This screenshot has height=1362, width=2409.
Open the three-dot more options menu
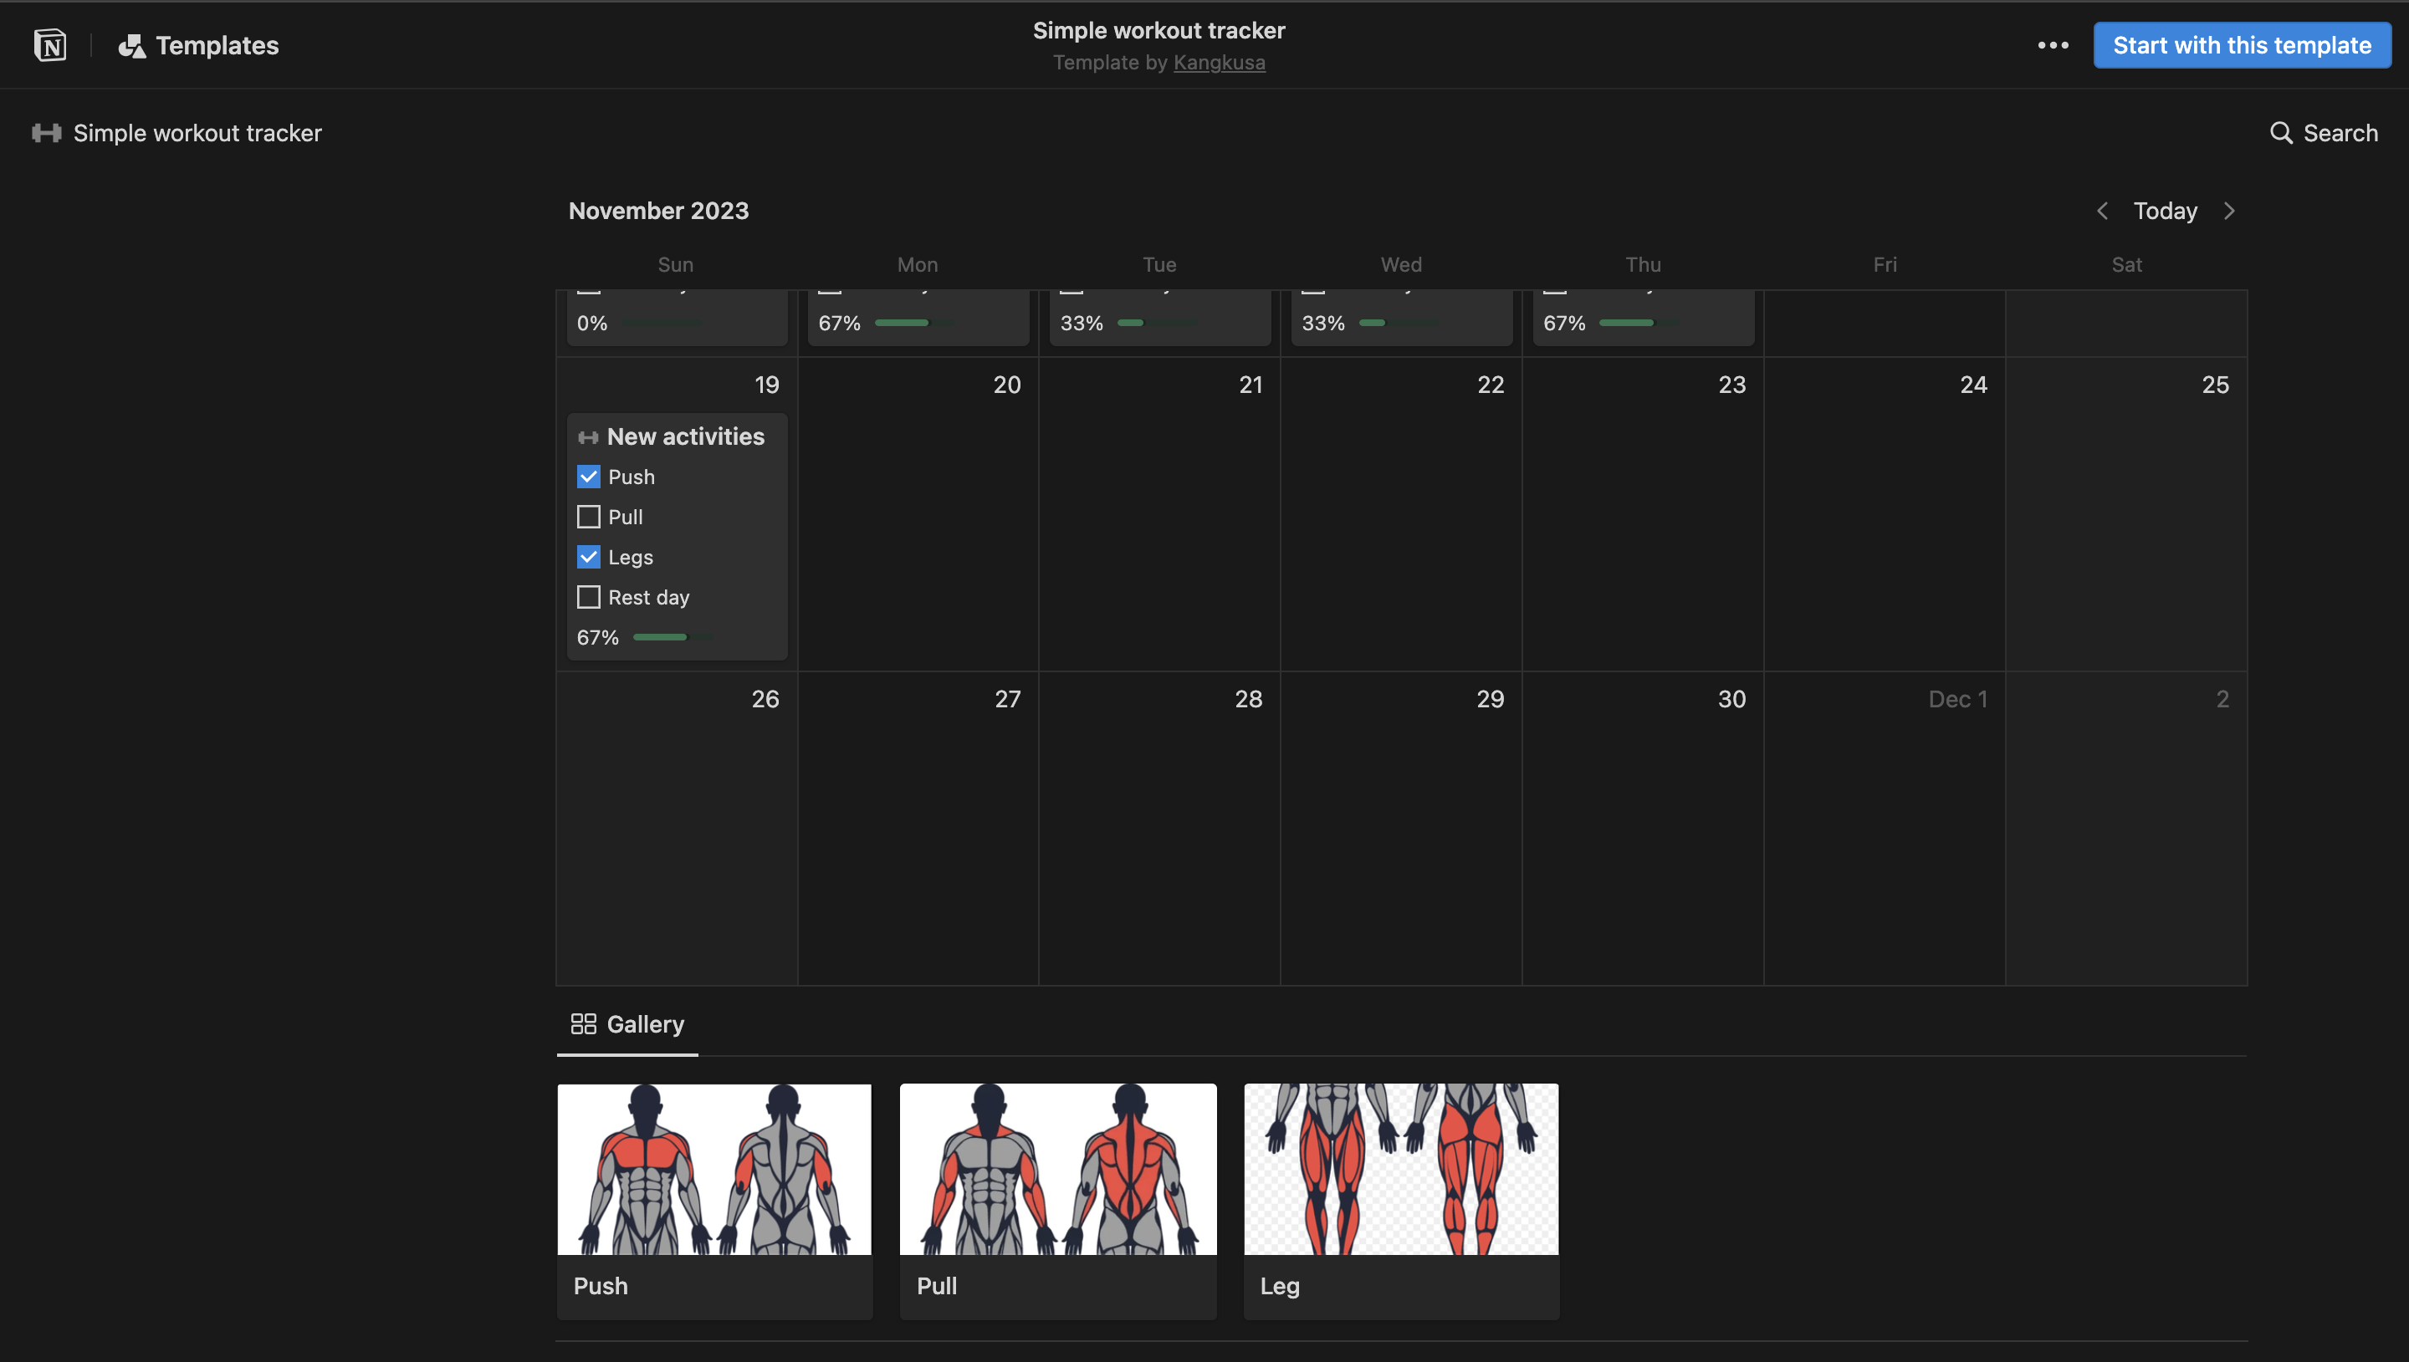point(2053,45)
